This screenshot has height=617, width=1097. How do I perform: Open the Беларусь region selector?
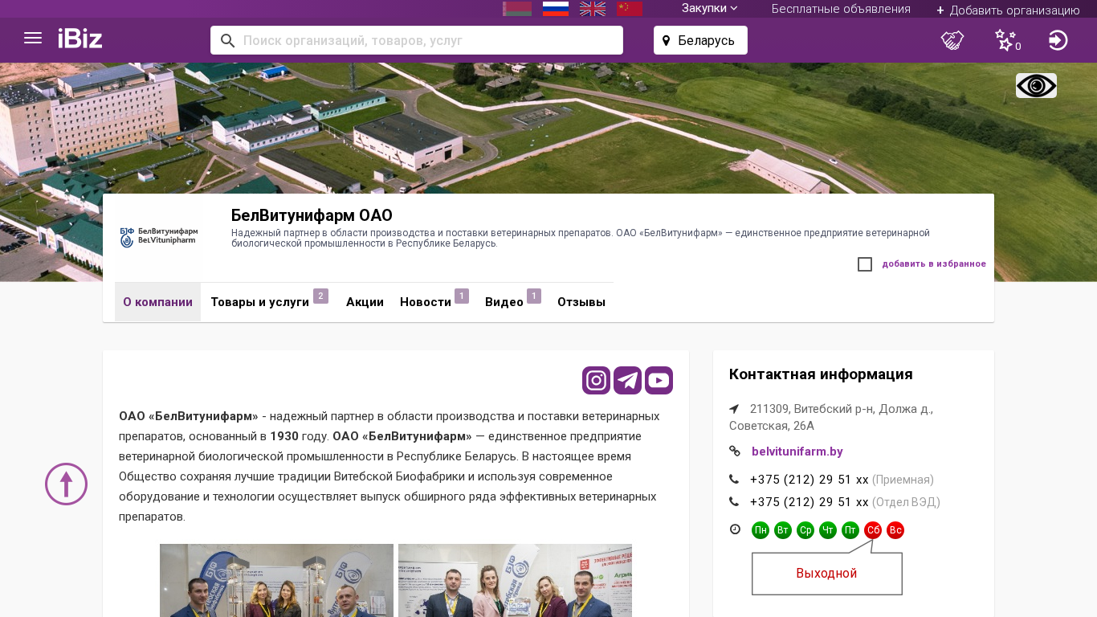(699, 40)
